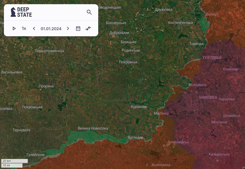
Task: Click the Вугледар town label
Action: point(135,137)
